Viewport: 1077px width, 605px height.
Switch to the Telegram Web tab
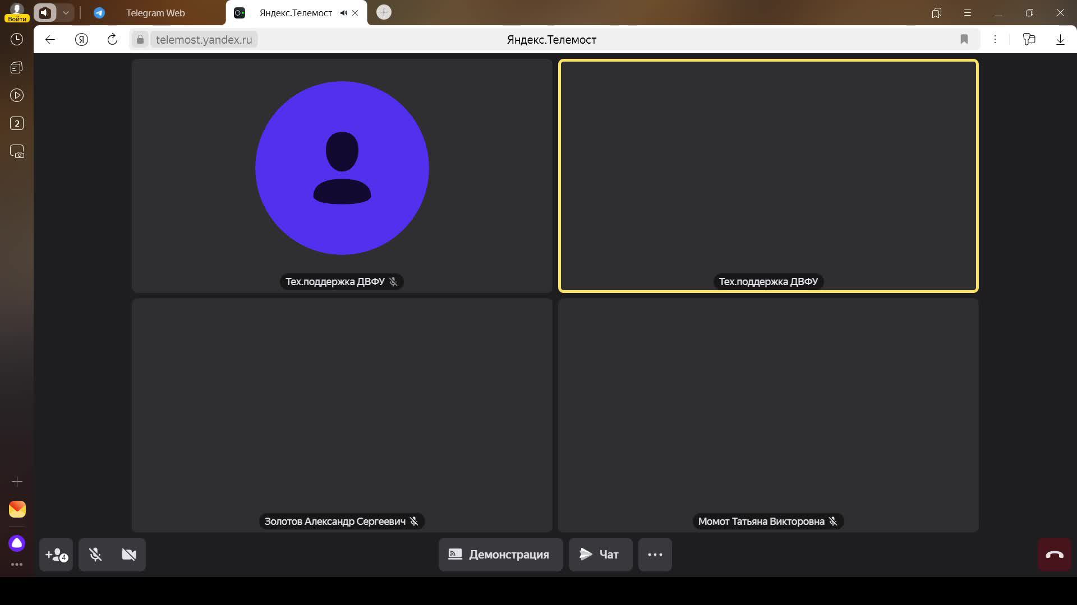point(155,13)
